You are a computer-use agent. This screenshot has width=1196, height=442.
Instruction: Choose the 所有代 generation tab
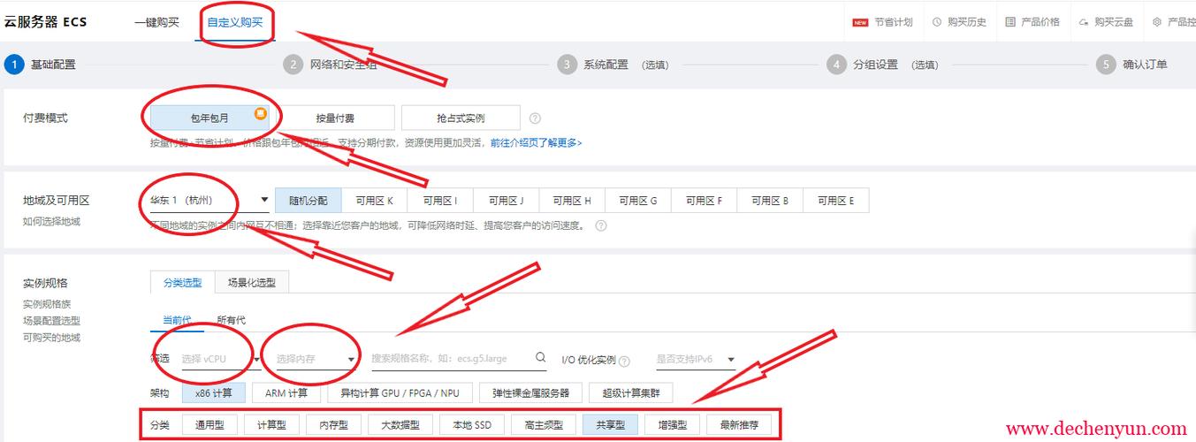tap(231, 319)
